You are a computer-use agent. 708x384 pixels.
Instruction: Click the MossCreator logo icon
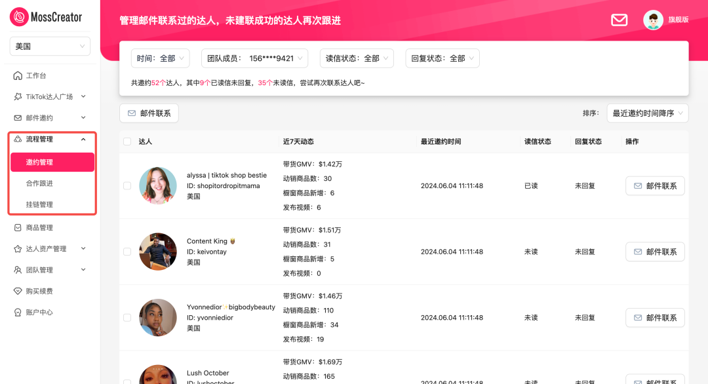[19, 16]
